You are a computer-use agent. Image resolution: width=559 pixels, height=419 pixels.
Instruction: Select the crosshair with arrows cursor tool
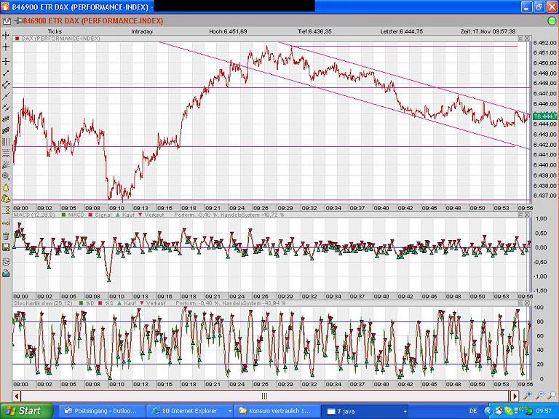point(6,35)
